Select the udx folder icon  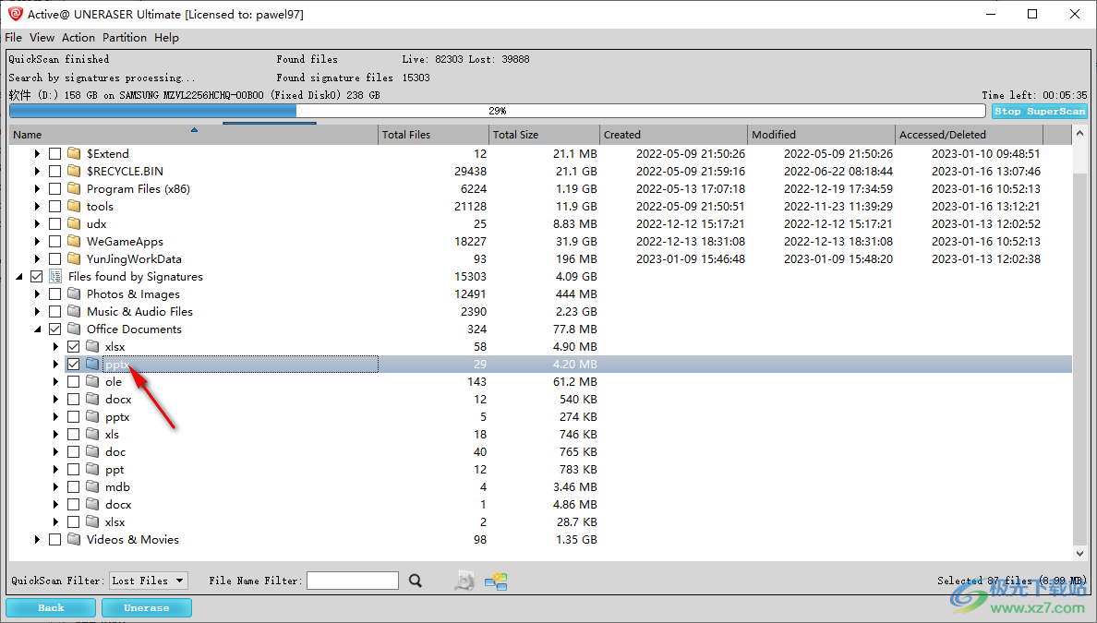click(x=74, y=223)
